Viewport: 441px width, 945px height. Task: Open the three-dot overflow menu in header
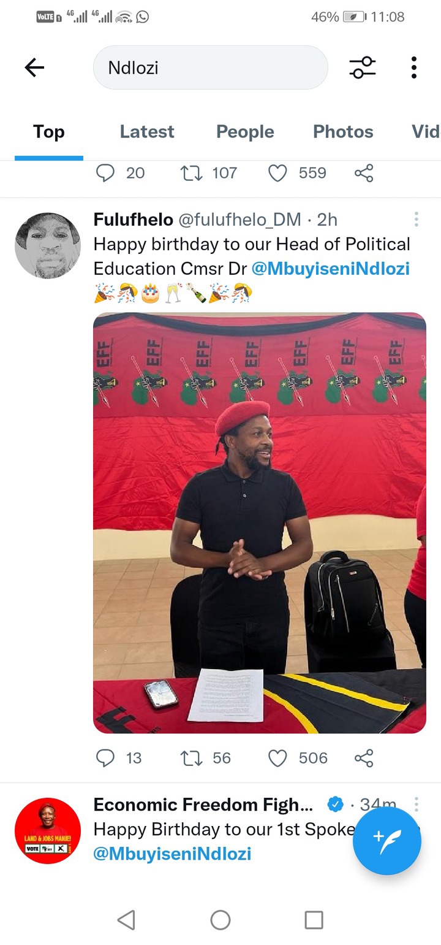[x=414, y=67]
